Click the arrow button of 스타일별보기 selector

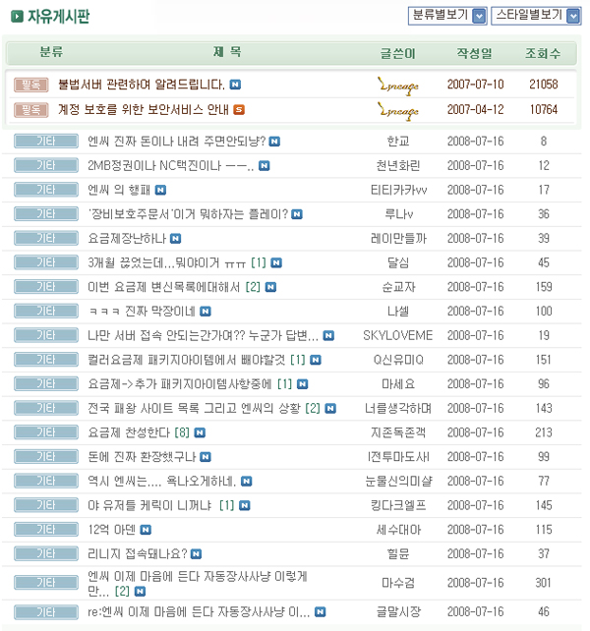point(572,15)
